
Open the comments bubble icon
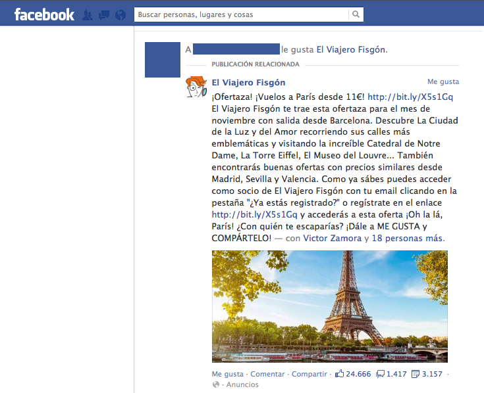(x=381, y=374)
